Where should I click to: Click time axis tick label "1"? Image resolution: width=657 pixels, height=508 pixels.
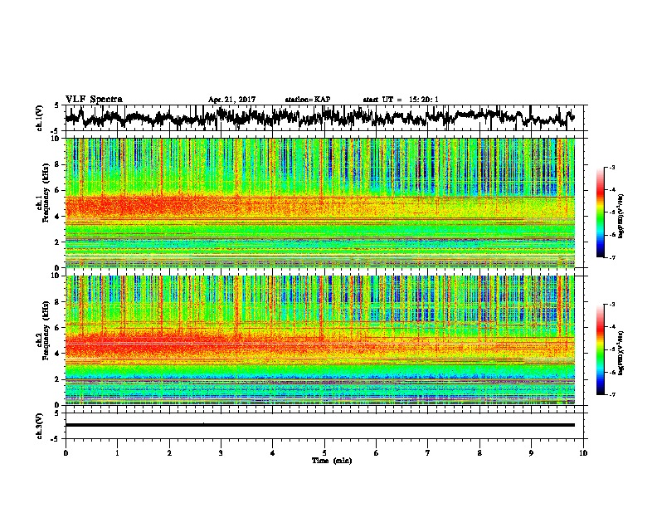(118, 453)
